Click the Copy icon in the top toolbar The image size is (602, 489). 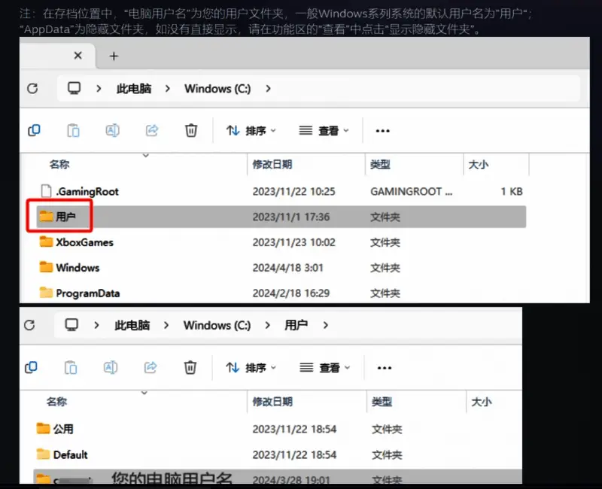click(x=33, y=130)
